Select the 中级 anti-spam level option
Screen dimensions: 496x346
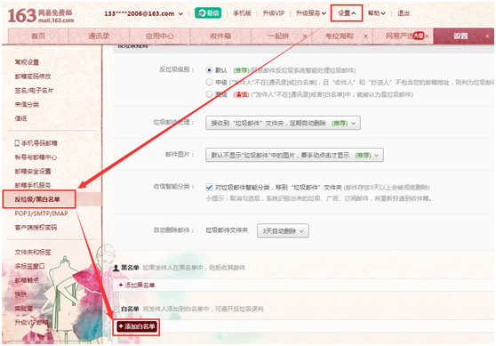tap(209, 83)
